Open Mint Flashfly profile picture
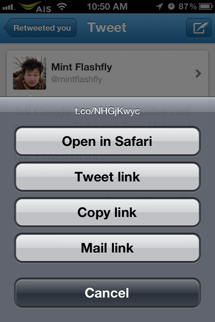The height and width of the screenshot is (322, 215). pyautogui.click(x=30, y=73)
